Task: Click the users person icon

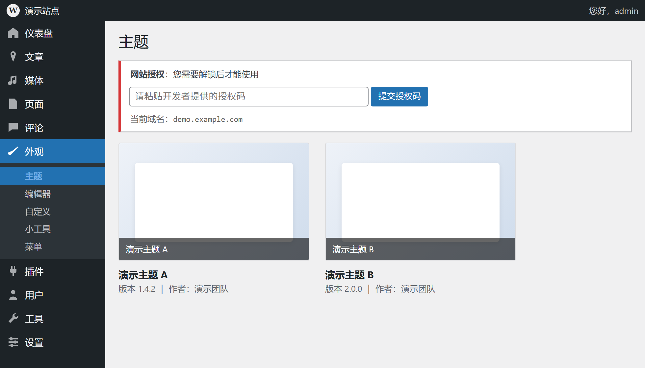Action: (13, 295)
